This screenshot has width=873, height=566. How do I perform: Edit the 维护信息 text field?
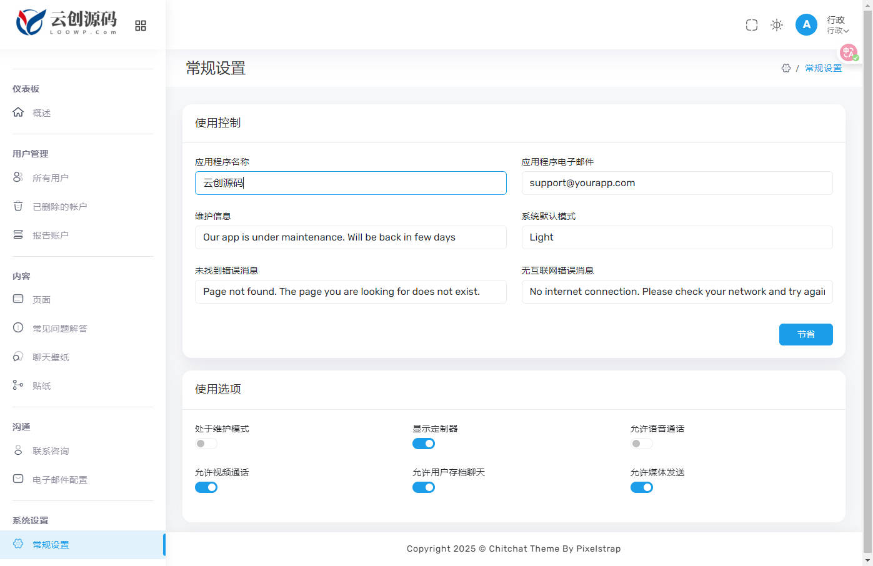click(x=351, y=237)
